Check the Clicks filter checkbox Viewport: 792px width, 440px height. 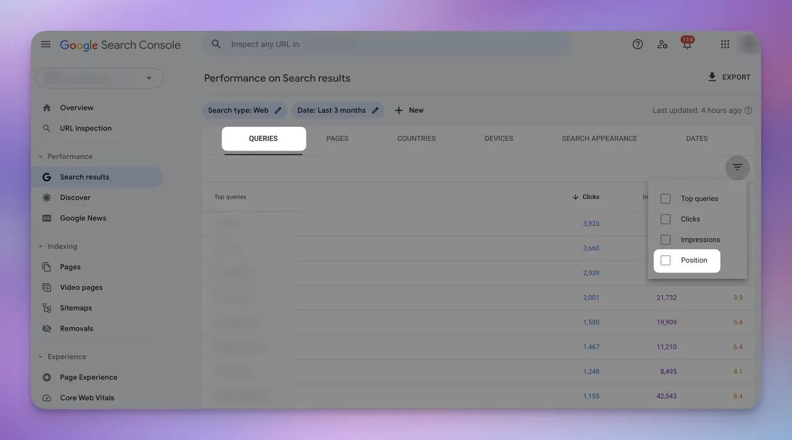[x=666, y=219]
